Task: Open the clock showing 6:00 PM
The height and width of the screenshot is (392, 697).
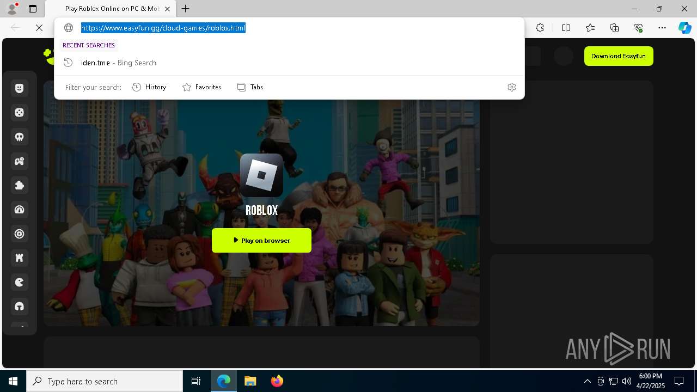Action: click(x=650, y=381)
